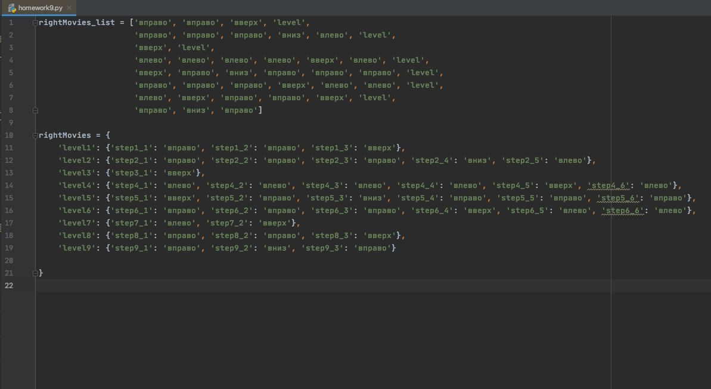Screen dimensions: 711x389
Task: Click the 'step6_4' key
Action: click(432, 210)
